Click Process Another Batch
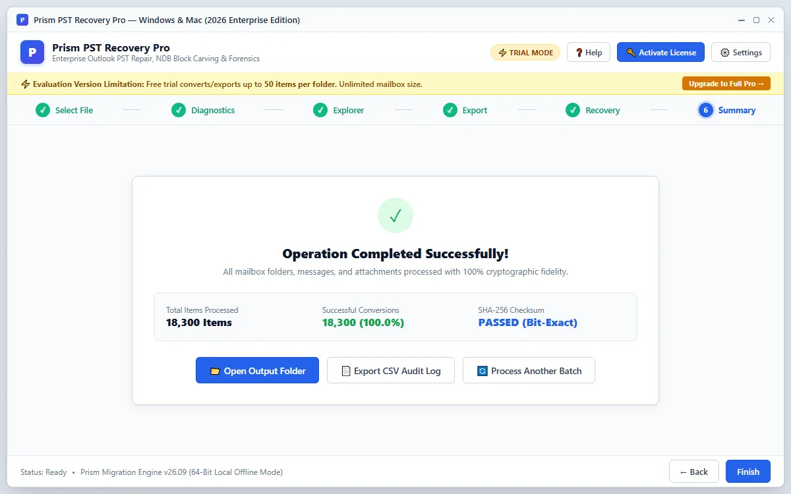Viewport: 791px width, 494px height. pyautogui.click(x=529, y=371)
